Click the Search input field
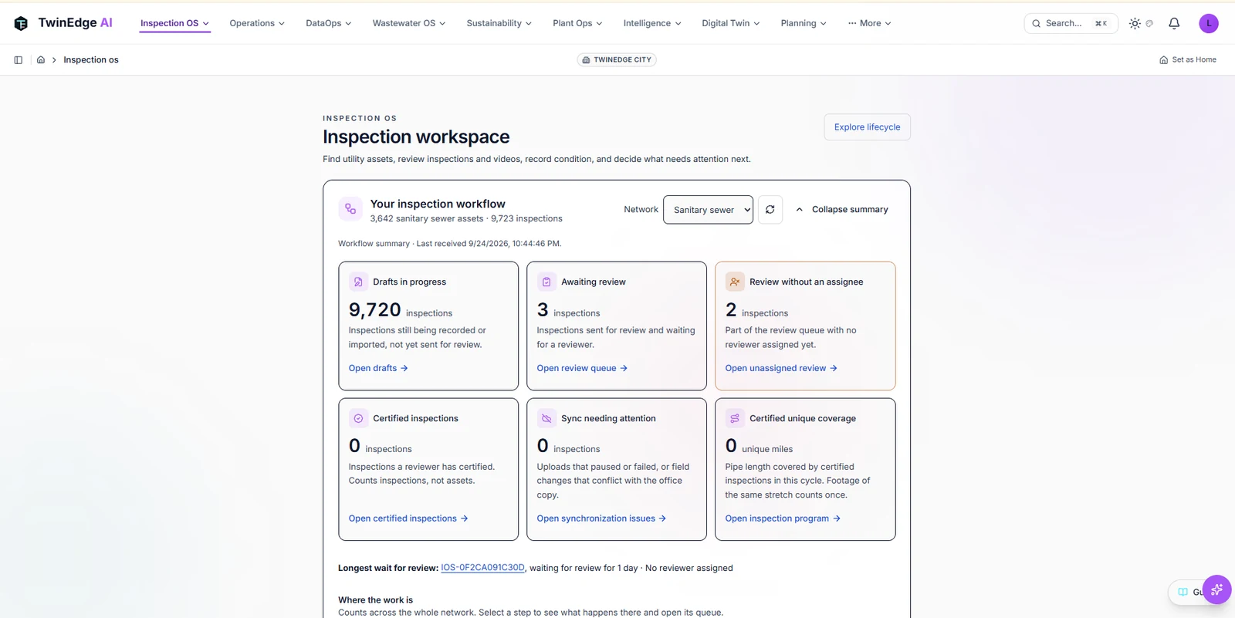The height and width of the screenshot is (618, 1235). click(x=1071, y=24)
